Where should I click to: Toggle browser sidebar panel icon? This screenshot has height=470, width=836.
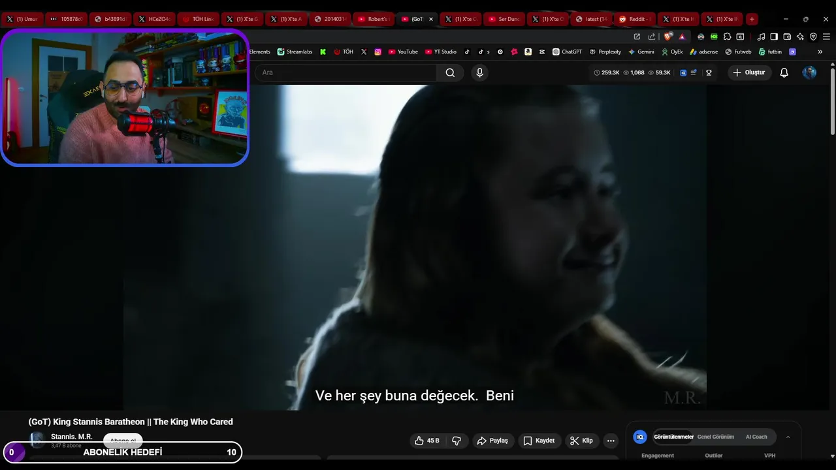coord(774,37)
